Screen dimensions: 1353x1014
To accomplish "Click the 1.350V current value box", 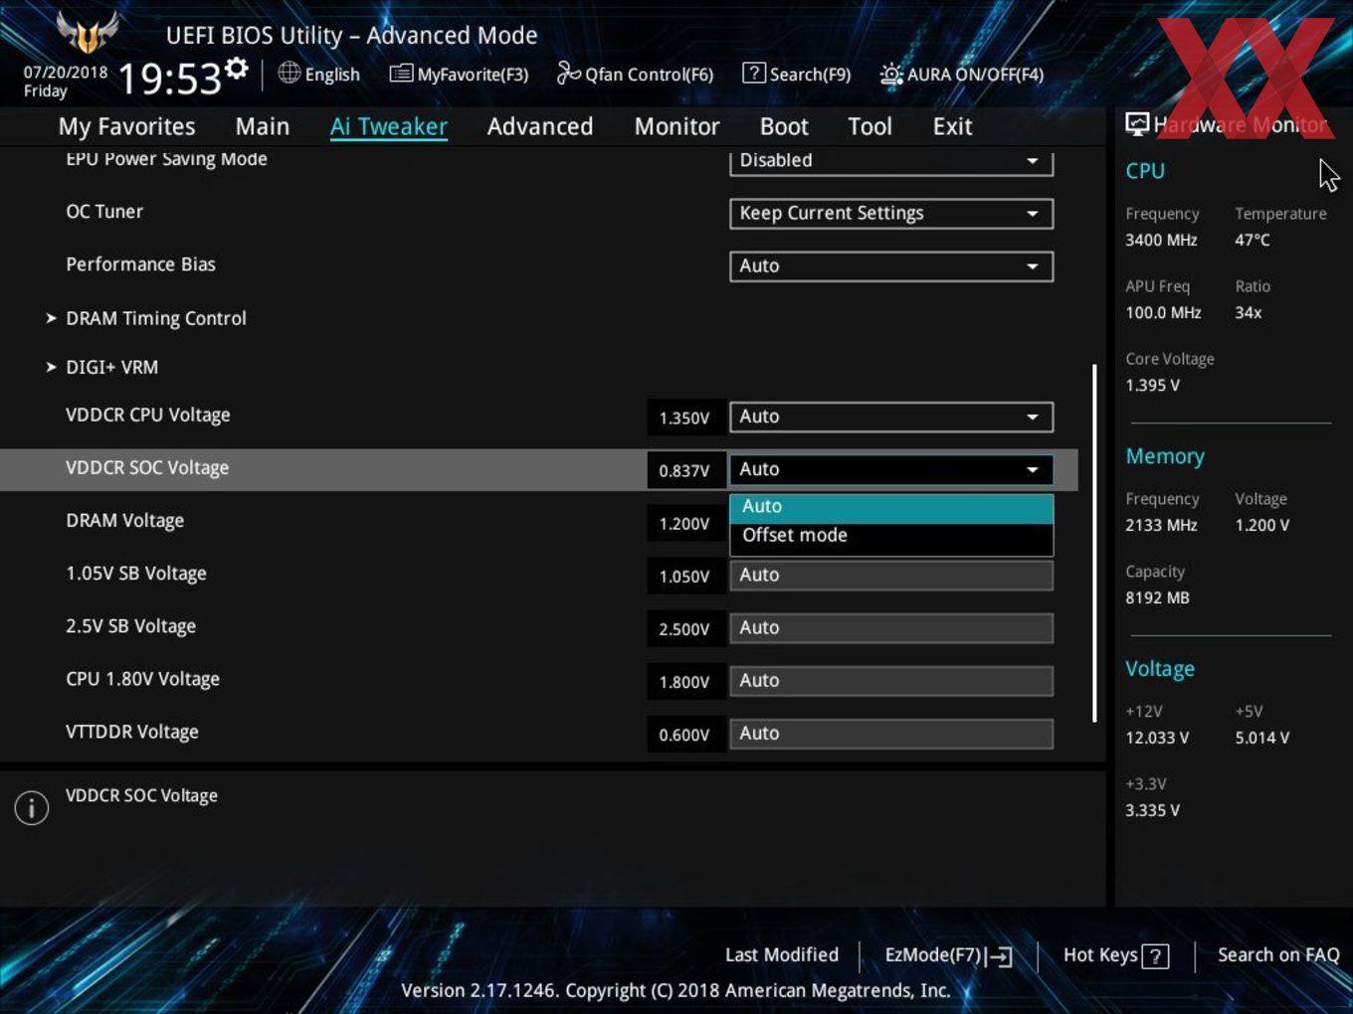I will pyautogui.click(x=684, y=418).
